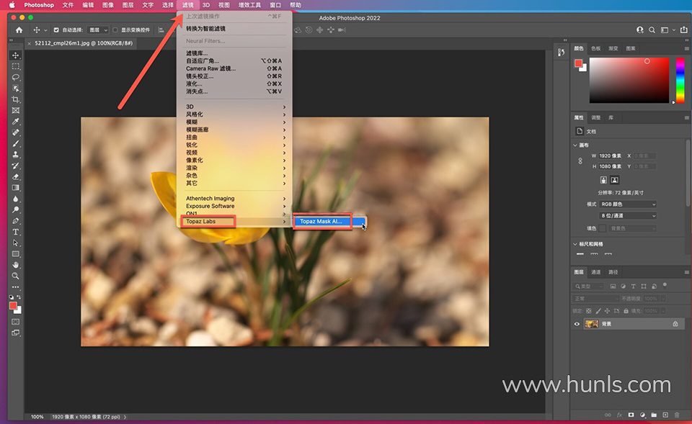
Task: Select the Gradient tool
Action: (x=15, y=187)
